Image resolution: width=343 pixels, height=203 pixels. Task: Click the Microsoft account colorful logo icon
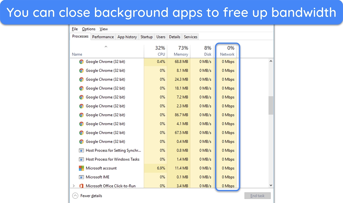coord(81,168)
